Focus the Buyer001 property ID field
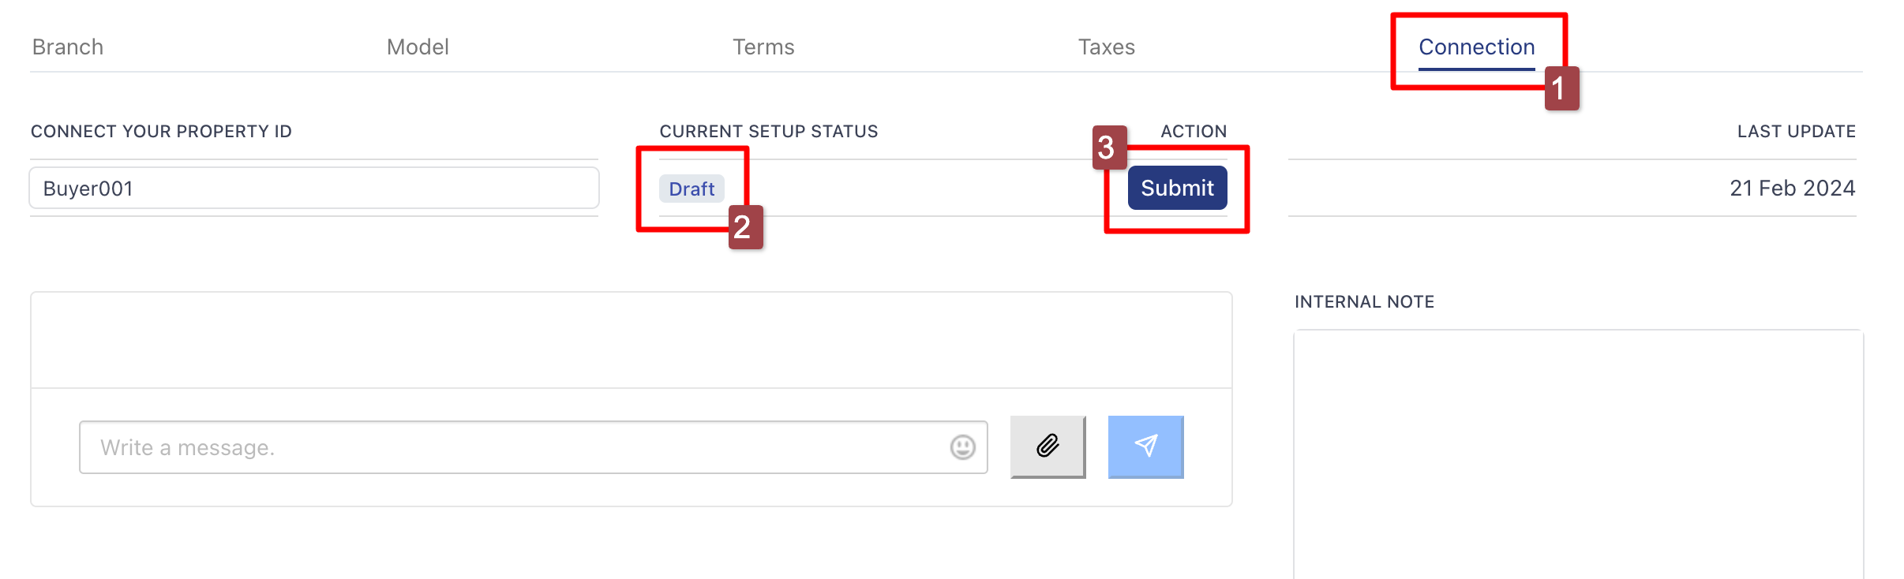Image resolution: width=1904 pixels, height=579 pixels. coord(314,188)
